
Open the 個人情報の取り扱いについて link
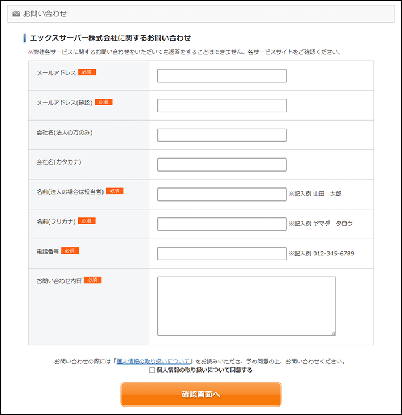coord(154,361)
